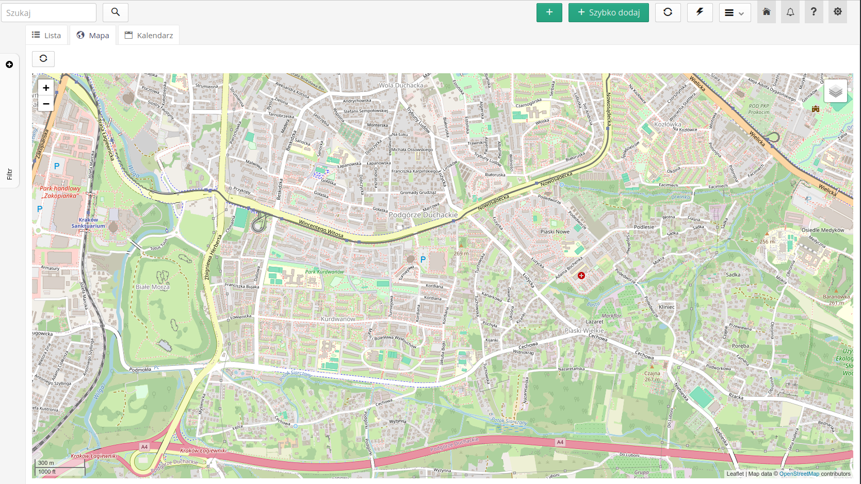Screen dimensions: 861x484
Task: Click the green plus add button
Action: click(549, 12)
